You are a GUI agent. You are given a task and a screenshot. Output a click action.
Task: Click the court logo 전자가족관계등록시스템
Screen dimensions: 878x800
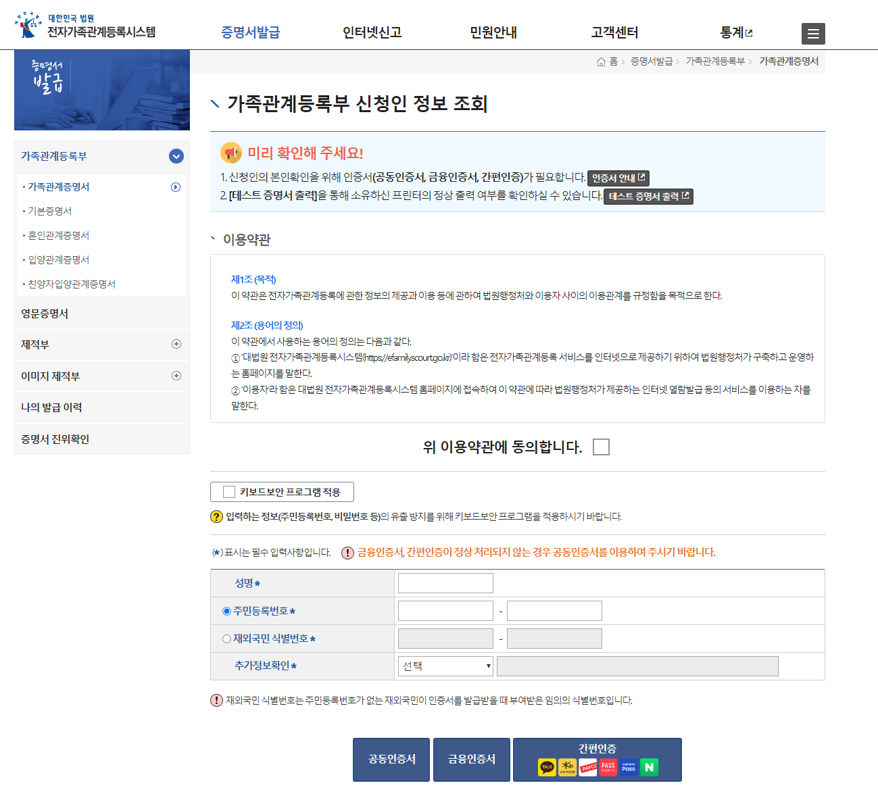[x=85, y=26]
